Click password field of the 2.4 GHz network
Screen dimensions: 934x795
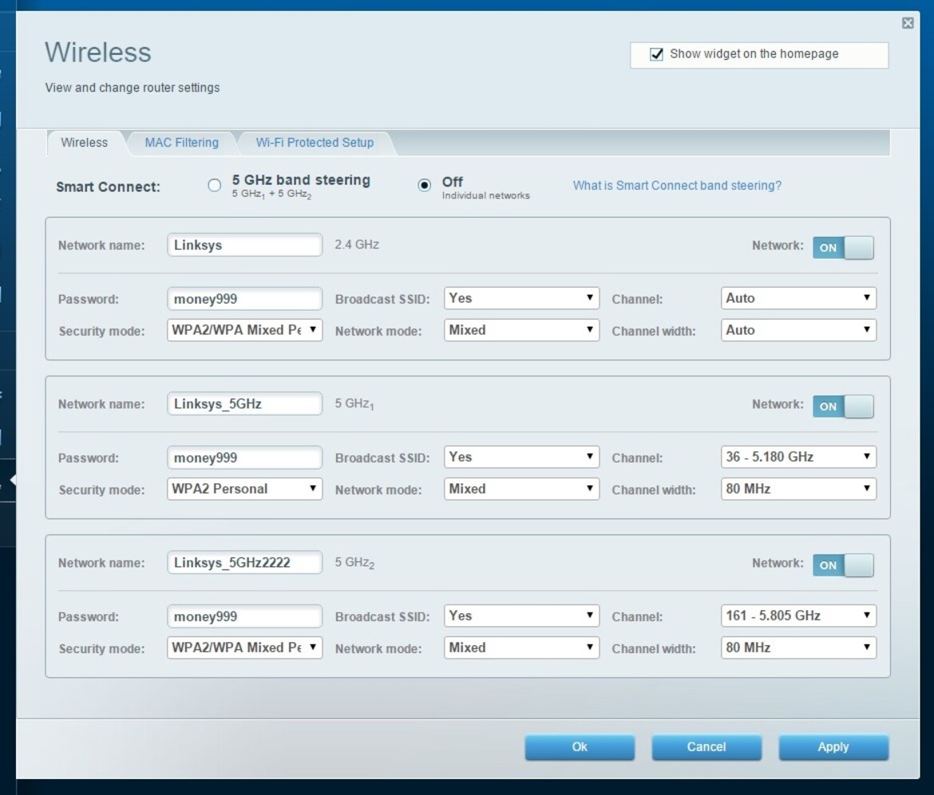coord(245,299)
